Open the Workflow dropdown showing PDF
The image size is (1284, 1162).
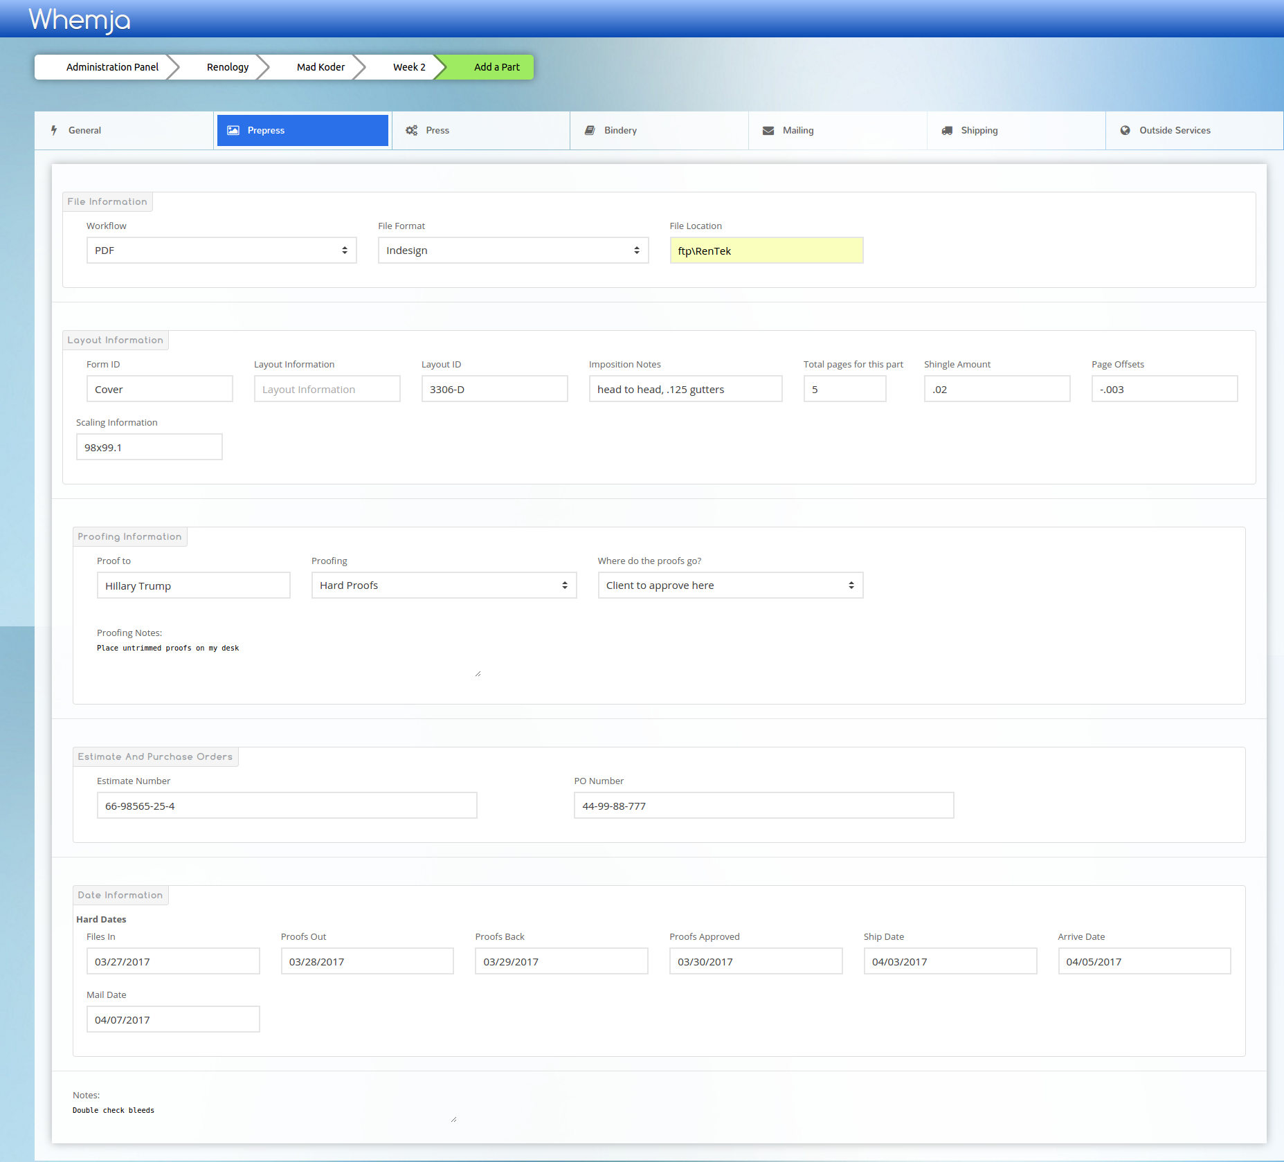[x=221, y=251]
